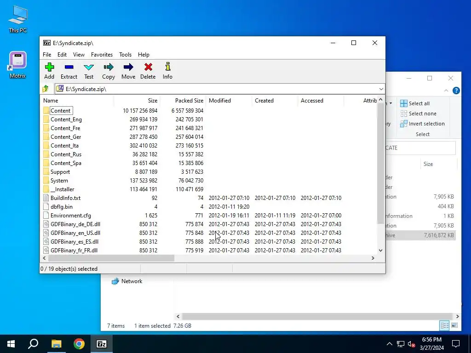Select the Support folder icon

click(46, 172)
